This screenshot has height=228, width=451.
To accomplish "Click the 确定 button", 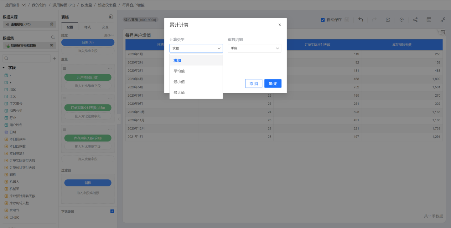I will [273, 84].
